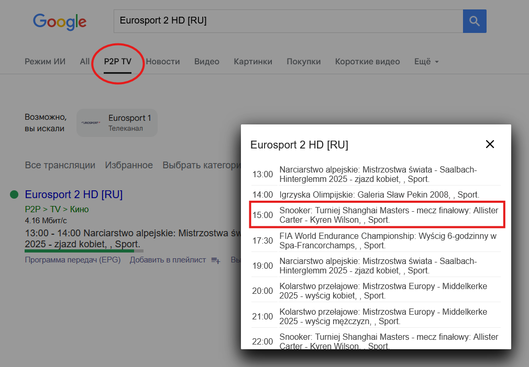
Task: Select the 17:30 FIA World Endurance Championship entry
Action: click(376, 240)
